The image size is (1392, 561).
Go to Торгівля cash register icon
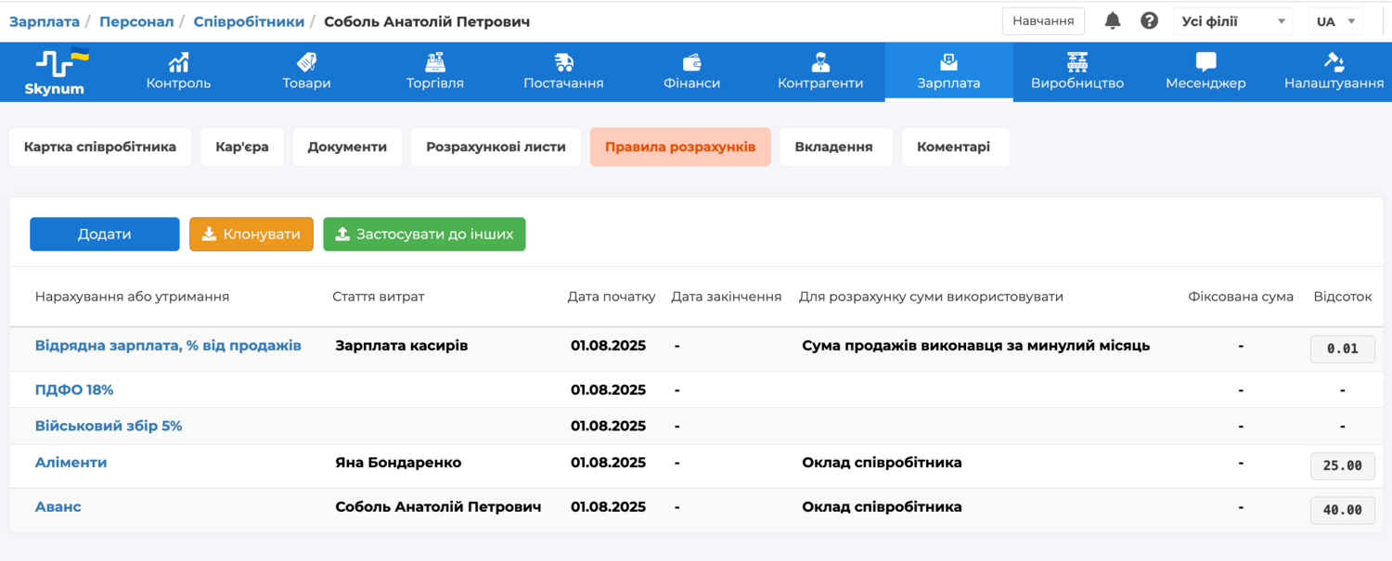pyautogui.click(x=434, y=63)
